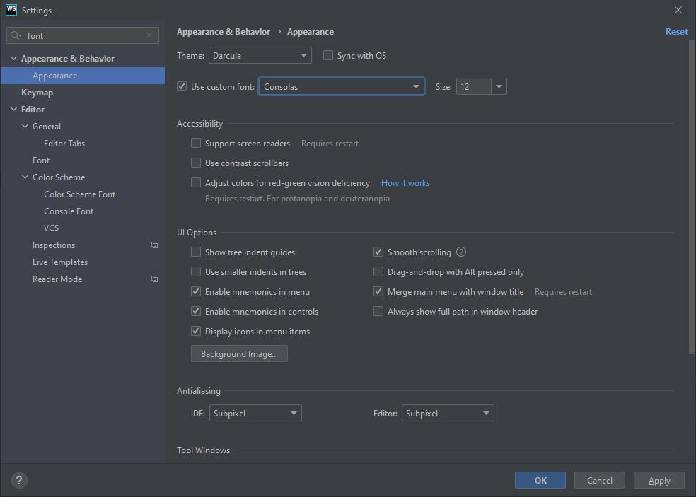Collapse the Color Scheme tree node

25,177
